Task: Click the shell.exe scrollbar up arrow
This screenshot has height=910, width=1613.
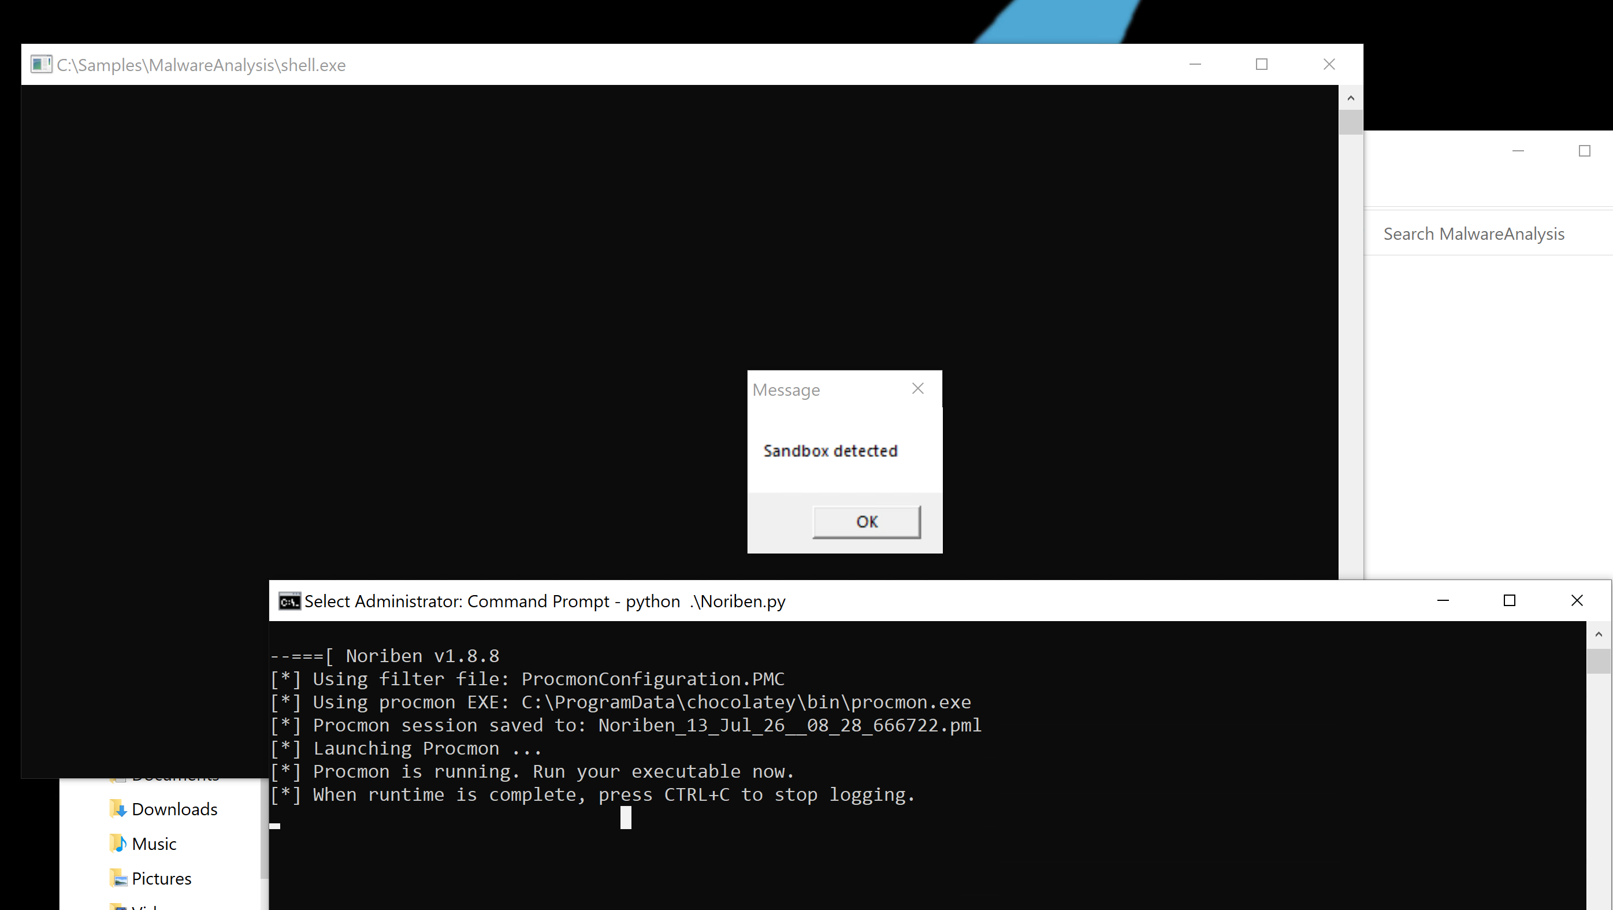Action: click(1351, 98)
